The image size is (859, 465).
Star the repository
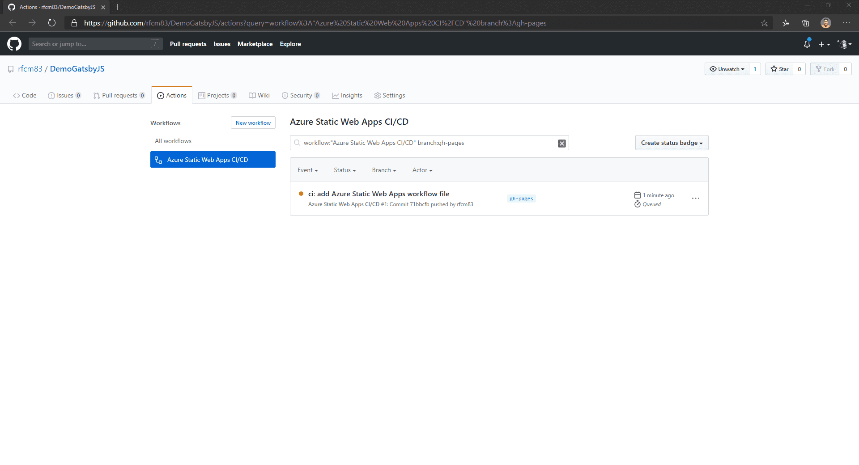coord(779,69)
